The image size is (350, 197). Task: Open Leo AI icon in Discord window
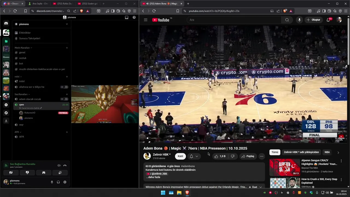point(124,11)
